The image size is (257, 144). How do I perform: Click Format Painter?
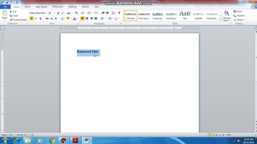pyautogui.click(x=18, y=20)
